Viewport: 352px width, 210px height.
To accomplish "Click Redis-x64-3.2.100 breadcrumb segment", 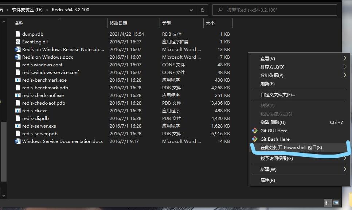I will pos(70,10).
